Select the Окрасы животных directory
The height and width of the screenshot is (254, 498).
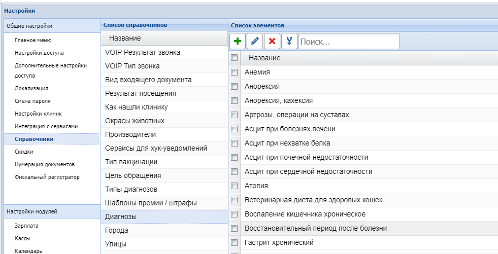pyautogui.click(x=135, y=121)
